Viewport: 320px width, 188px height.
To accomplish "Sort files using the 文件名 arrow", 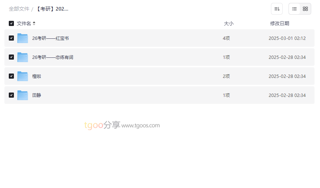I will point(34,23).
